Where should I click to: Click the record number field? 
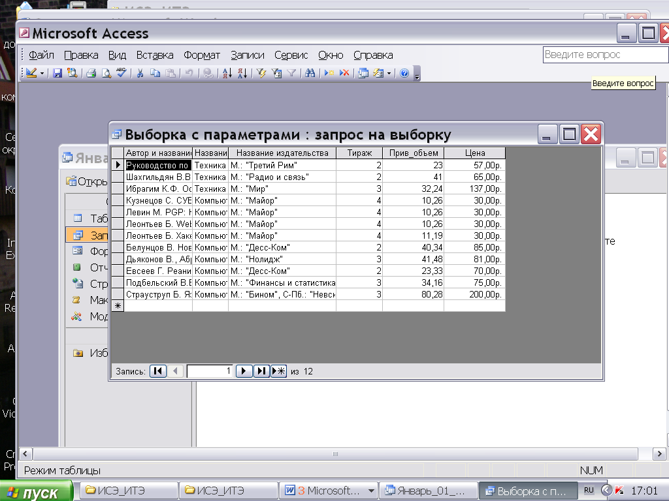[x=210, y=371]
